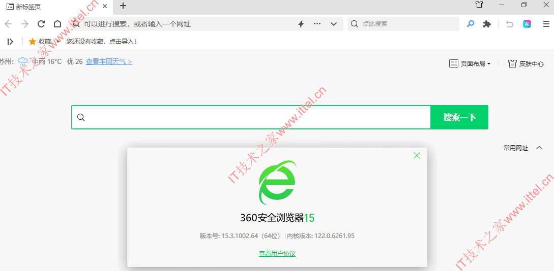This screenshot has width=554, height=271.
Task: Click into the green main search box
Action: [x=251, y=117]
